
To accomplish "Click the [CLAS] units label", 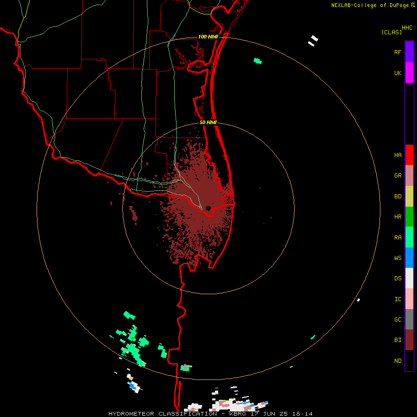I will (x=392, y=32).
